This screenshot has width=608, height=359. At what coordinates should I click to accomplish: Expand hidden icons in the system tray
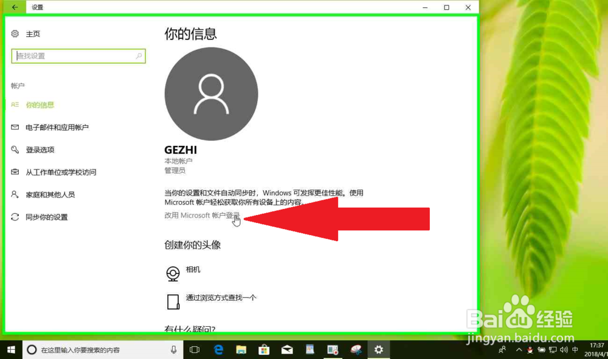pyautogui.click(x=519, y=350)
